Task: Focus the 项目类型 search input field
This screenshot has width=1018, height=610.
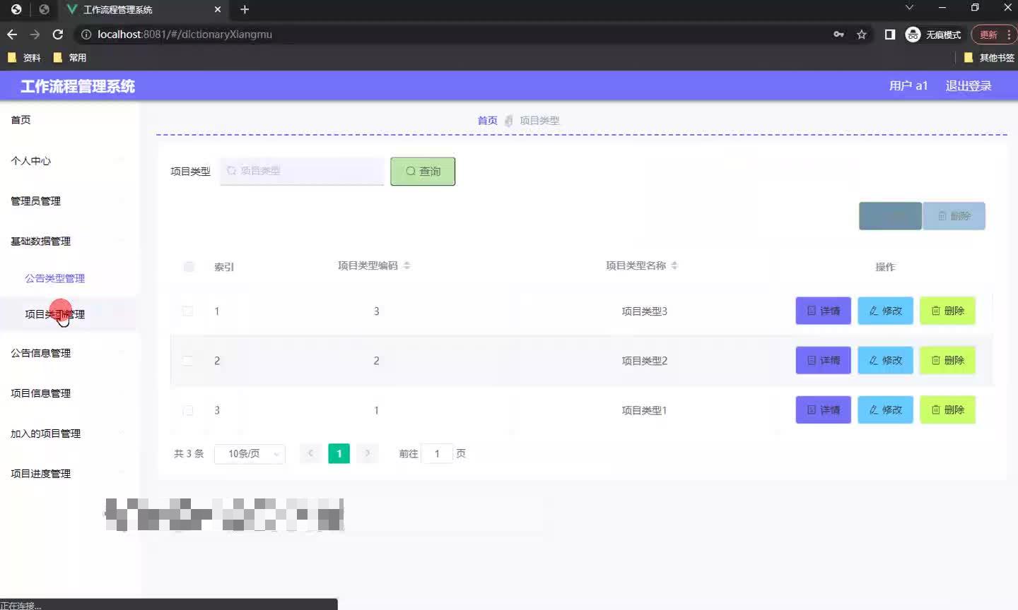Action: [302, 171]
